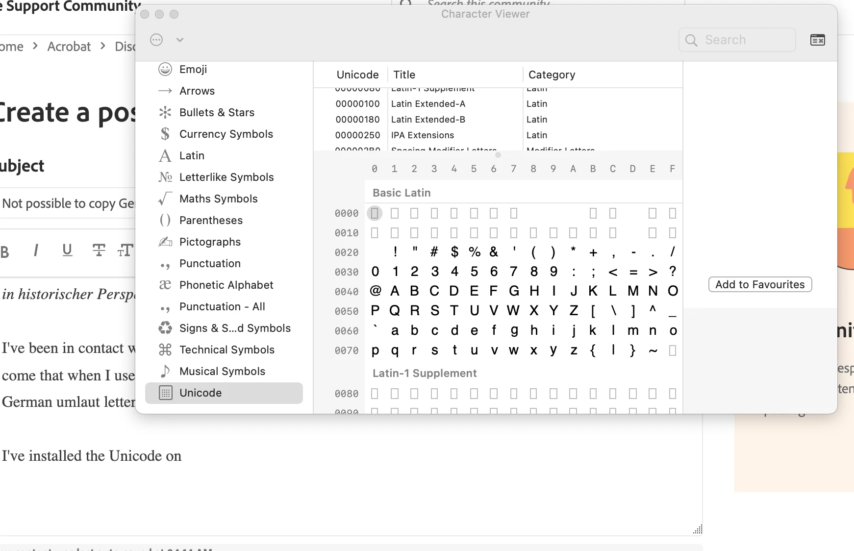Toggle Bold in post editor
Image resolution: width=854 pixels, height=551 pixels.
(x=5, y=252)
